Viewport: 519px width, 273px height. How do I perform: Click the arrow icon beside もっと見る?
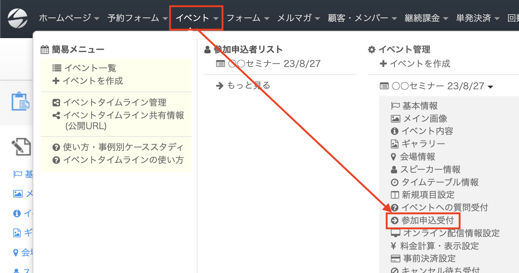(x=220, y=86)
